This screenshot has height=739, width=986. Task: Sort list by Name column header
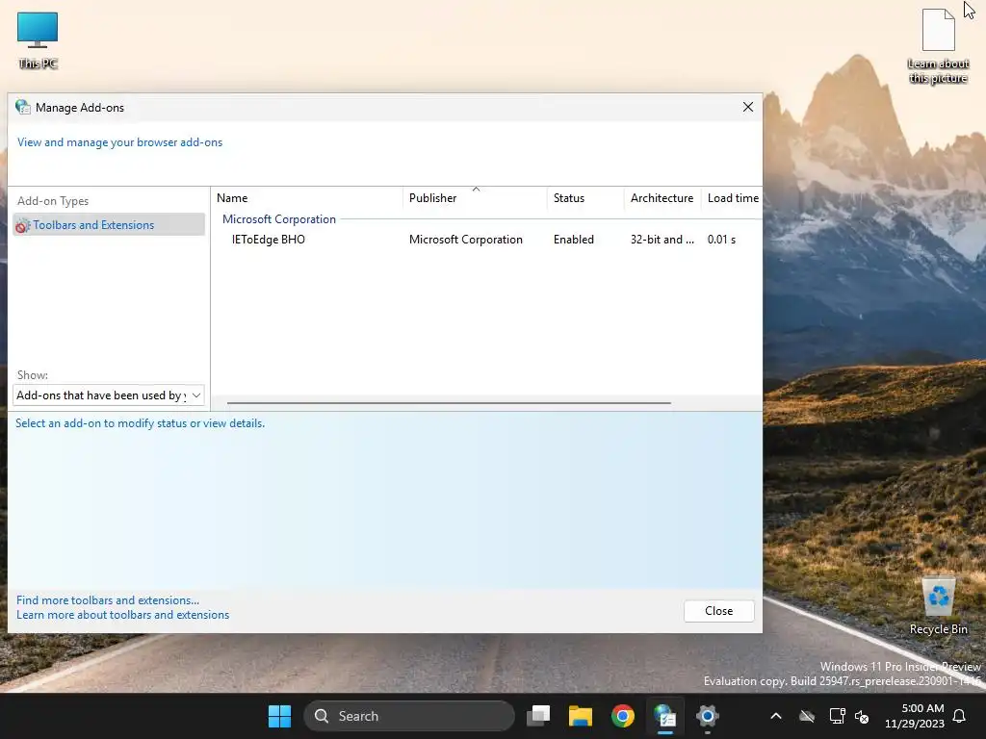[x=307, y=198]
